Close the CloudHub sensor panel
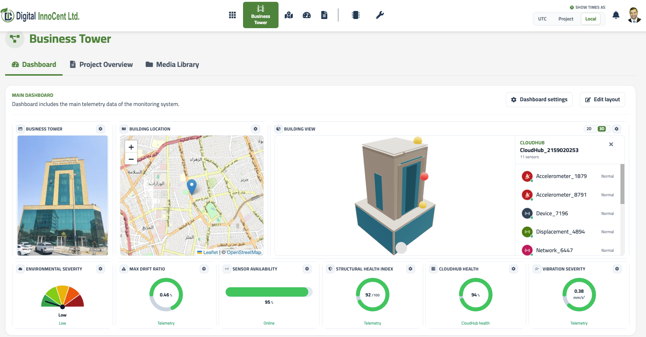 pos(611,144)
